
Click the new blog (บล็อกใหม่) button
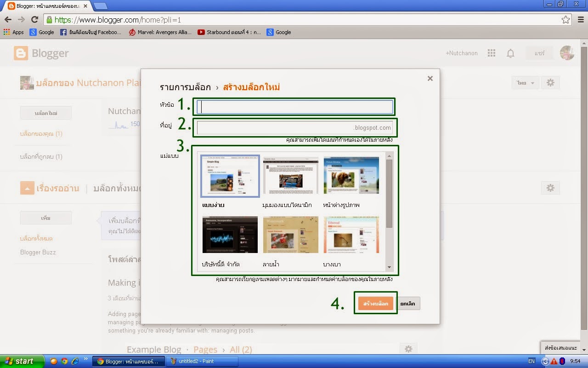pos(46,113)
